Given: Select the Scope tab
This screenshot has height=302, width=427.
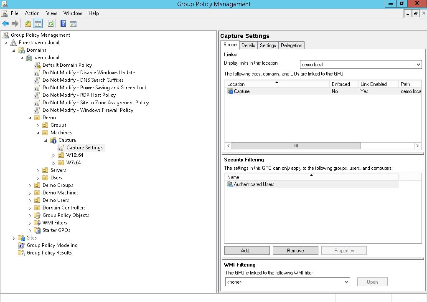Looking at the screenshot, I should point(230,45).
